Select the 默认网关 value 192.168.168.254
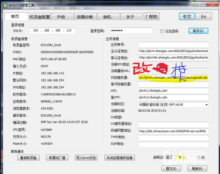Viewport: 220px width, 174px height. tap(52, 80)
